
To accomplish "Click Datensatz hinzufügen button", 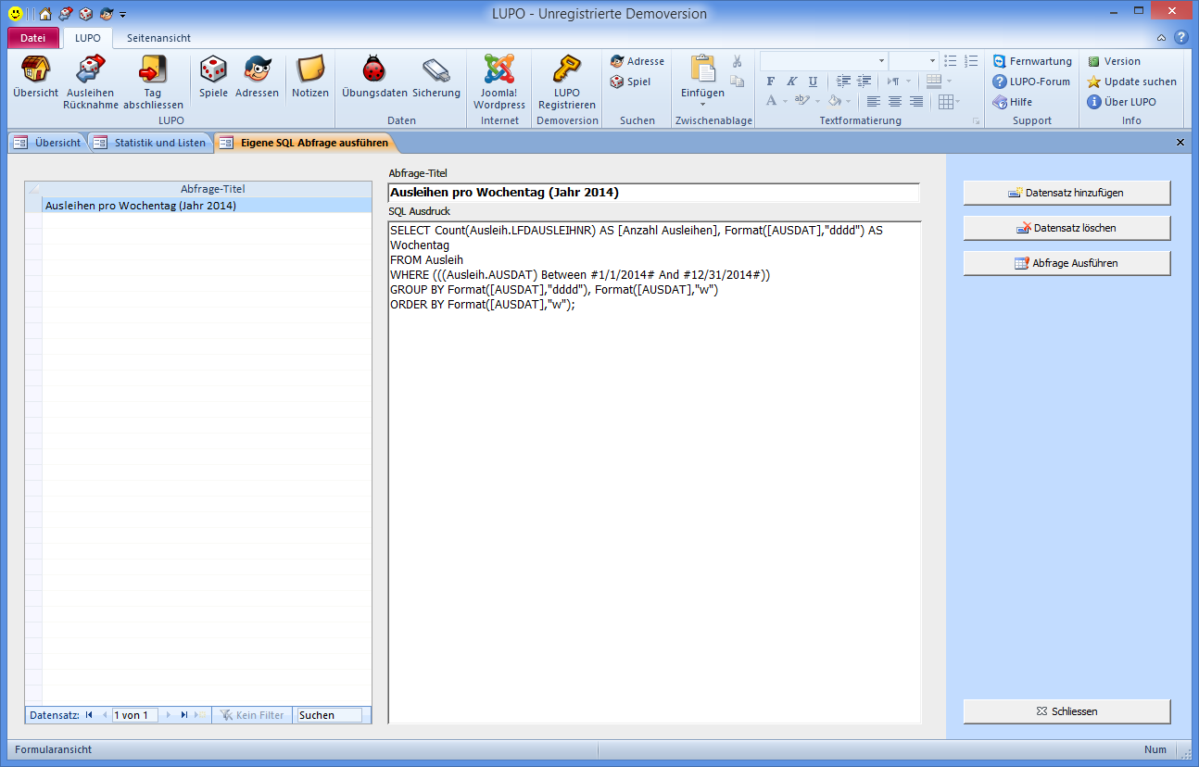I will click(x=1066, y=193).
